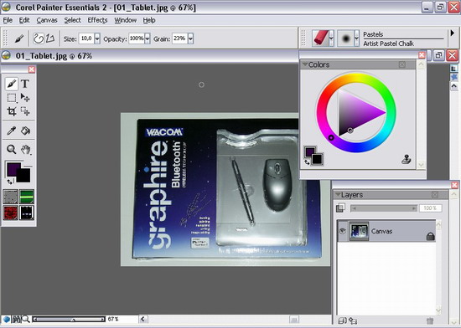Select the Dropper tool
Screen dimensions: 461x328
tap(12, 131)
